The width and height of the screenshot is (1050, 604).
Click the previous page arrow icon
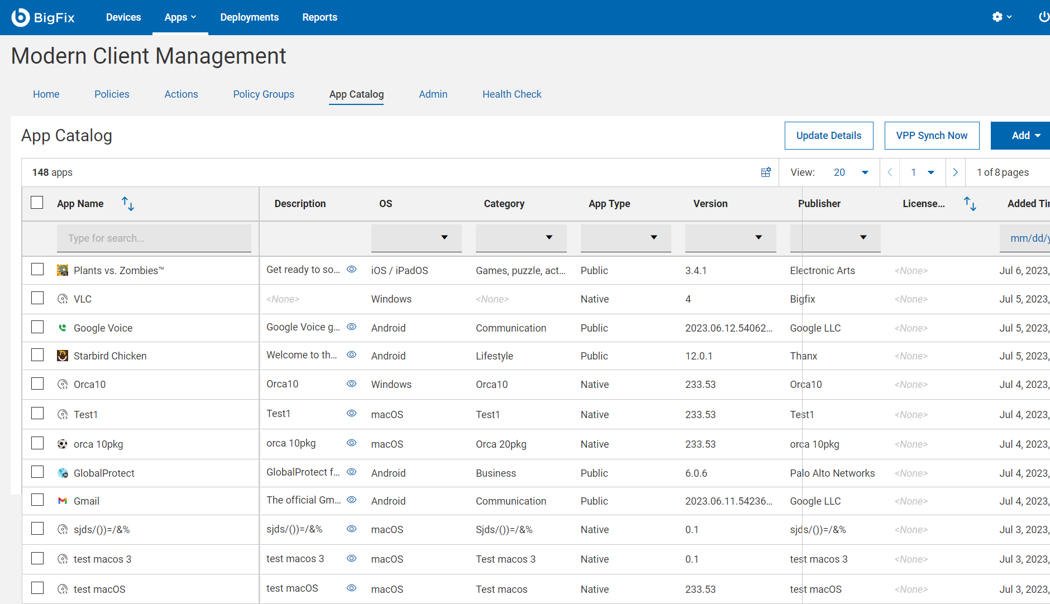tap(890, 172)
